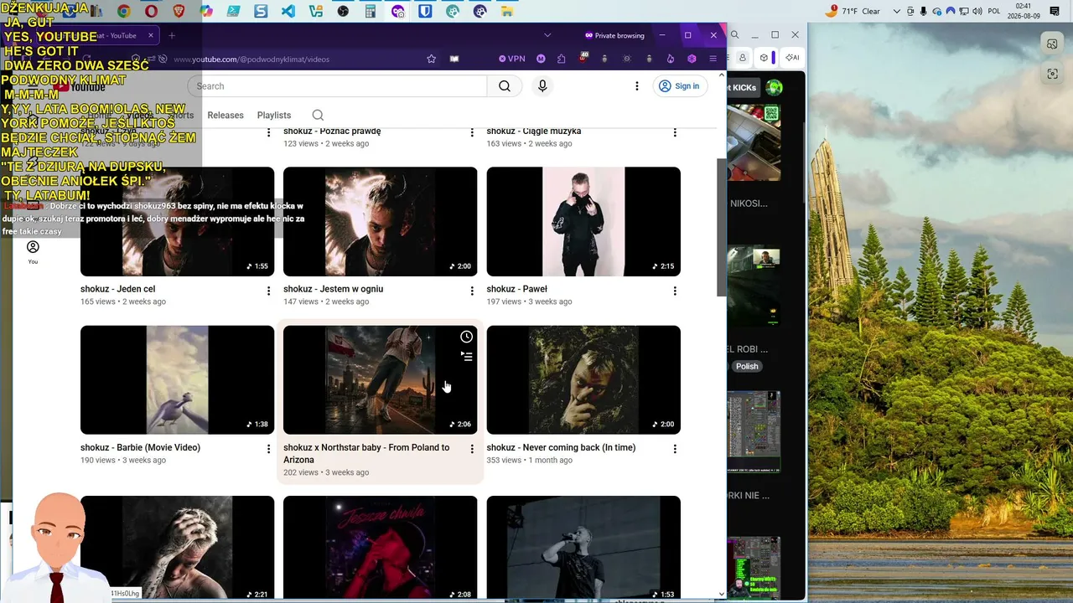
Task: Open options for Never coming back video
Action: (675, 449)
